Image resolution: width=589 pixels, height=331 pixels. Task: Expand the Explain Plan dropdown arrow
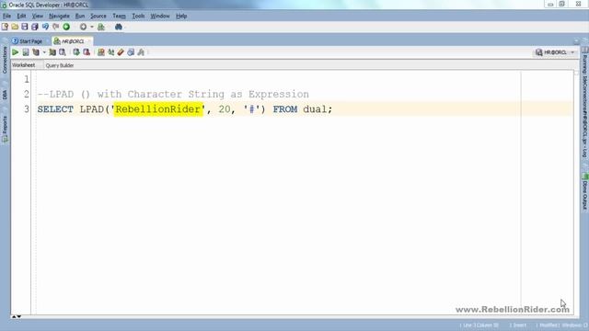coord(44,52)
